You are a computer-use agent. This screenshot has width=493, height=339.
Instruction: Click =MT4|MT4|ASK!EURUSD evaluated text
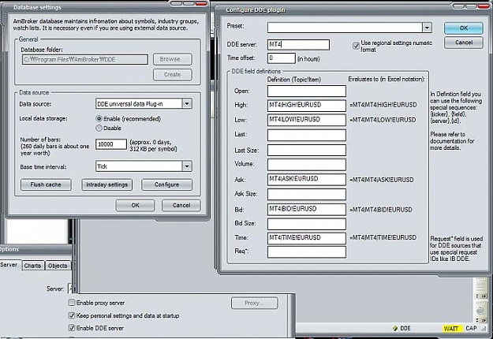(381, 180)
